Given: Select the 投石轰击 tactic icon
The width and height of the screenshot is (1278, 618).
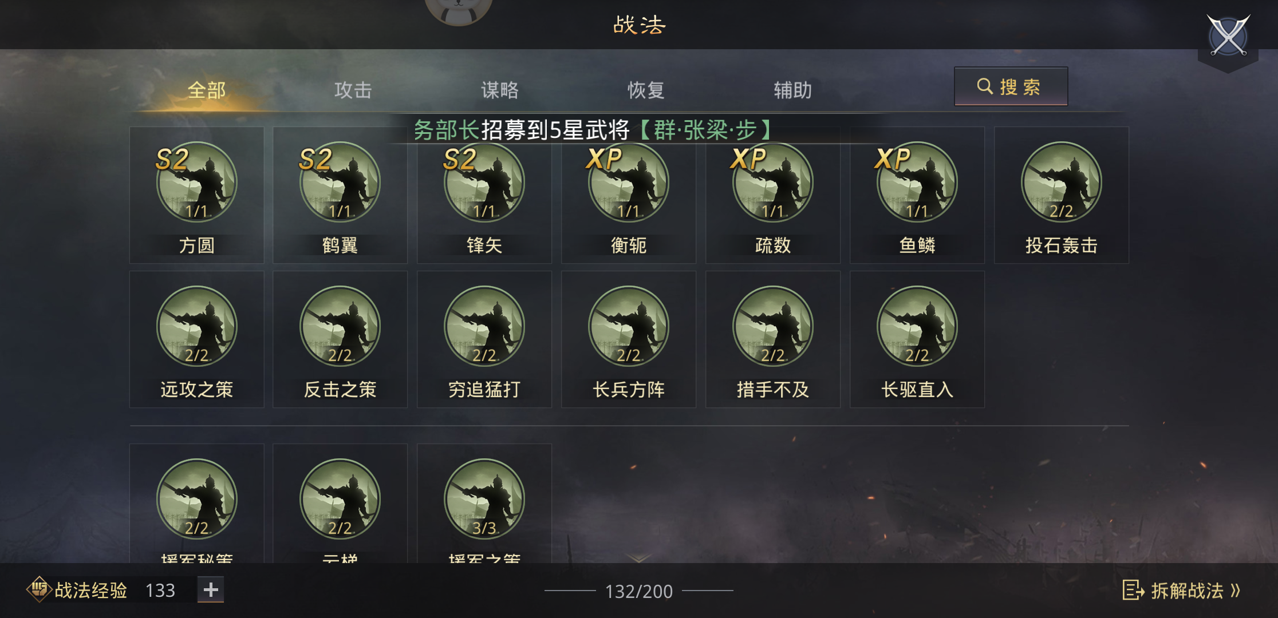Looking at the screenshot, I should pos(1062,182).
